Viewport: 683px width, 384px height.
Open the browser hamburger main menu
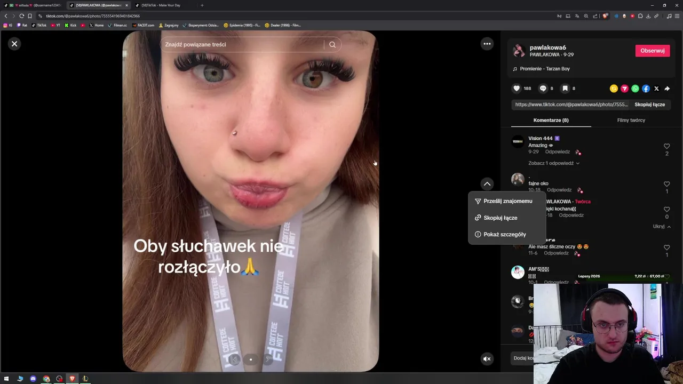[677, 16]
